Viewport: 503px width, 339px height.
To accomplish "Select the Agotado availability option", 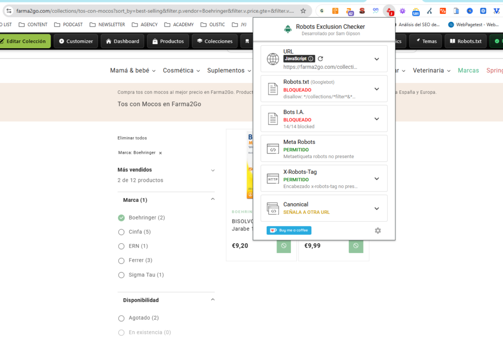I will point(121,318).
